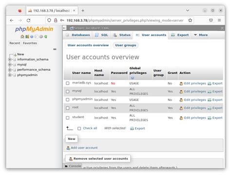Expand the mysql database node
This screenshot has width=231, height=175.
[10, 65]
